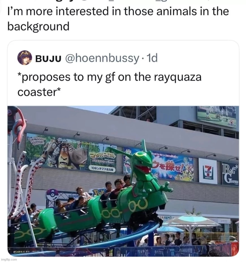
Task: Click the Master Ball sign in the photo
Action: (52, 194)
